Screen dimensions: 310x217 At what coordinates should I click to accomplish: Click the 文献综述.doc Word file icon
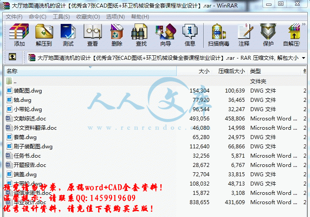pyautogui.click(x=9, y=118)
